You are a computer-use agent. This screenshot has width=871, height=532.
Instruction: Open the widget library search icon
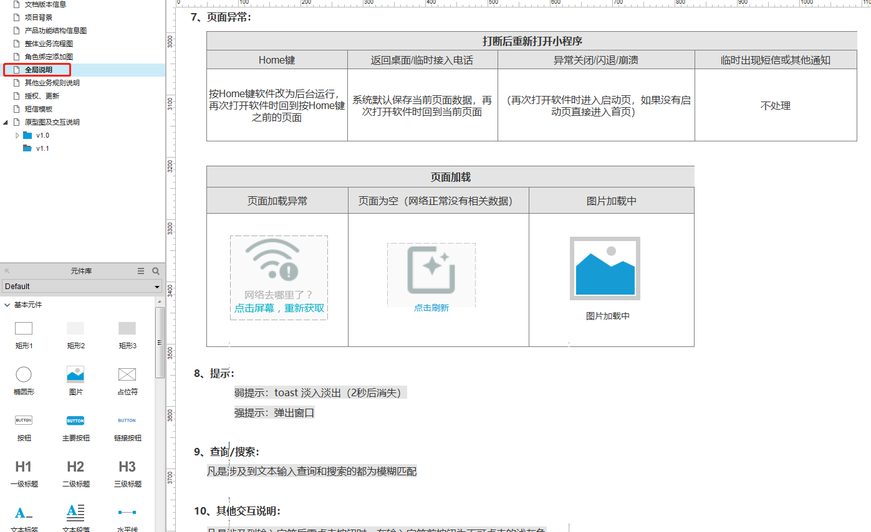[155, 271]
